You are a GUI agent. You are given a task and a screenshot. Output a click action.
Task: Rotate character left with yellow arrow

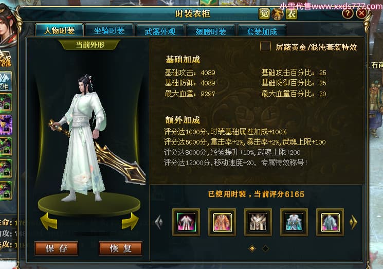coord(49,221)
